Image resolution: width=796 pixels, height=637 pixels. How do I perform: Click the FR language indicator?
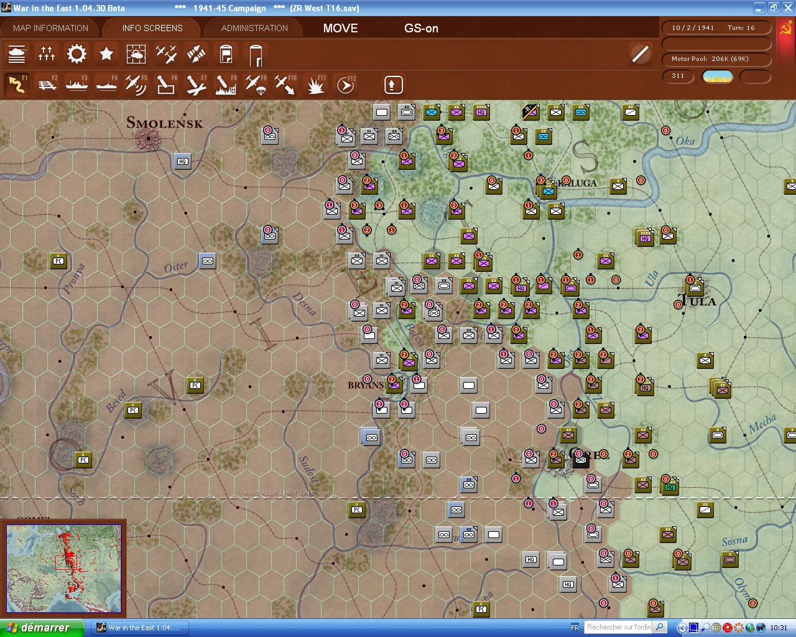(575, 628)
